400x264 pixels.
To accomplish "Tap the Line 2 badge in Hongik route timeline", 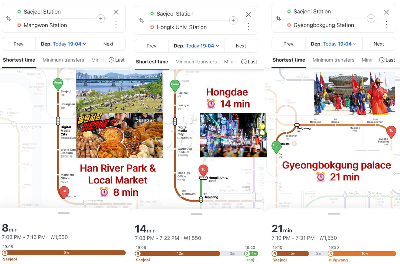I will tap(247, 253).
